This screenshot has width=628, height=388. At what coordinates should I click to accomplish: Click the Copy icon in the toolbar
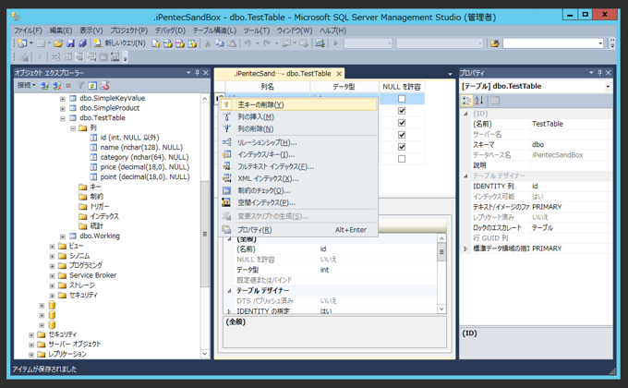[220, 42]
